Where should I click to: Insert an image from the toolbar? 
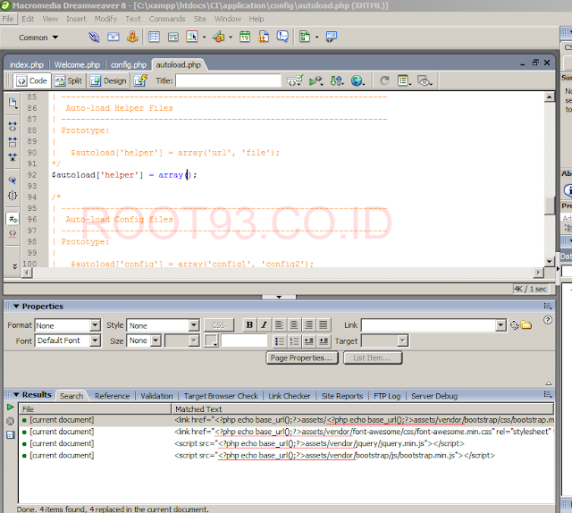[x=192, y=37]
